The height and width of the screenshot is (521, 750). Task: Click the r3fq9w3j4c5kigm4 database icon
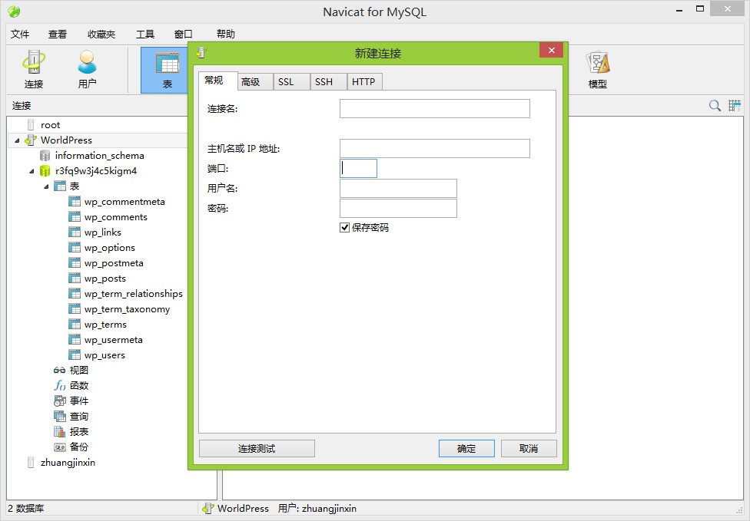point(45,171)
